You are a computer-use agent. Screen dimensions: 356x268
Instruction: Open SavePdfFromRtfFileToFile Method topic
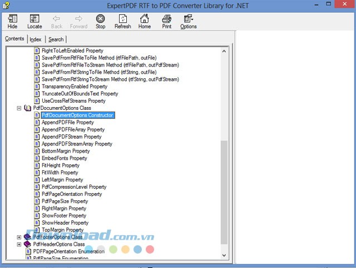[99, 58]
